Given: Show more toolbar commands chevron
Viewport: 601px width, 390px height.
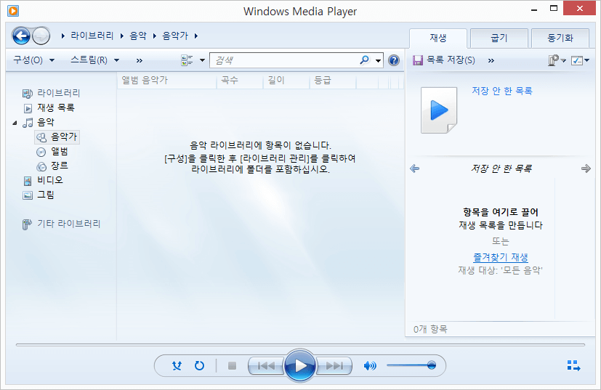Looking at the screenshot, I should coord(139,60).
